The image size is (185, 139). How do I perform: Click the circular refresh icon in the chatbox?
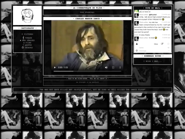[x=168, y=44]
